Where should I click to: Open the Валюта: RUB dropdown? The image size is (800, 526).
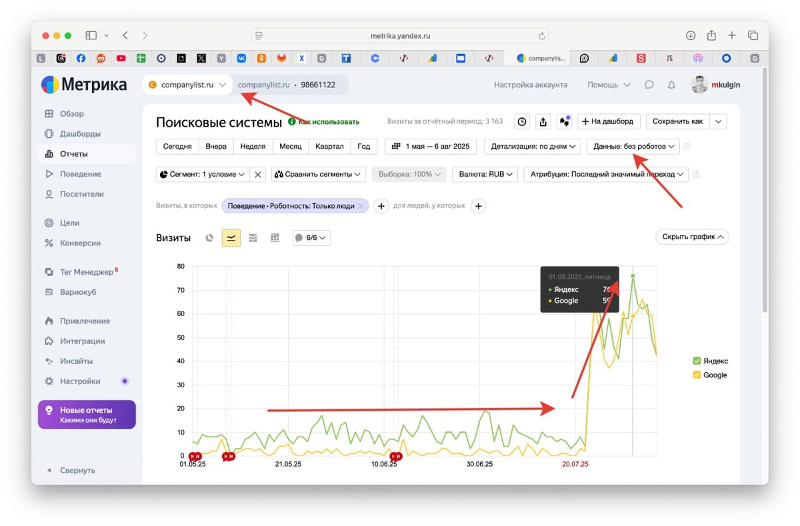(485, 174)
